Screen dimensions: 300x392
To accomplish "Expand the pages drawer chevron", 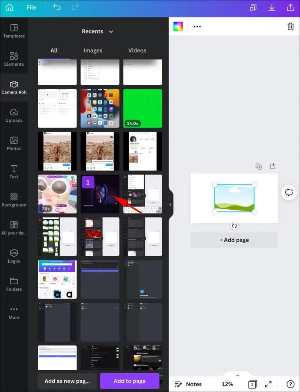I will pos(237,375).
